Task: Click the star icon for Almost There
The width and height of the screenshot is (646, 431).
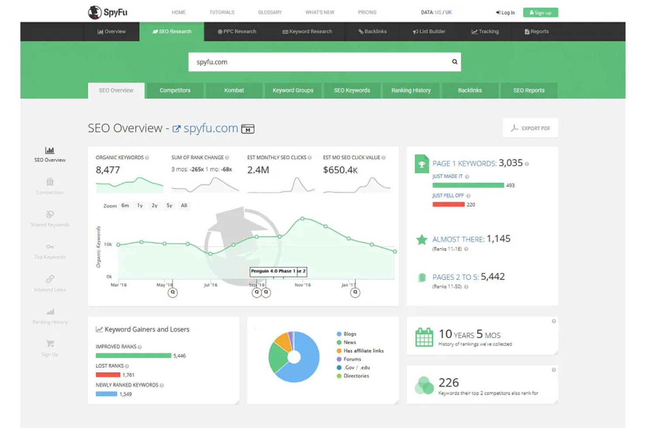Action: [x=422, y=240]
